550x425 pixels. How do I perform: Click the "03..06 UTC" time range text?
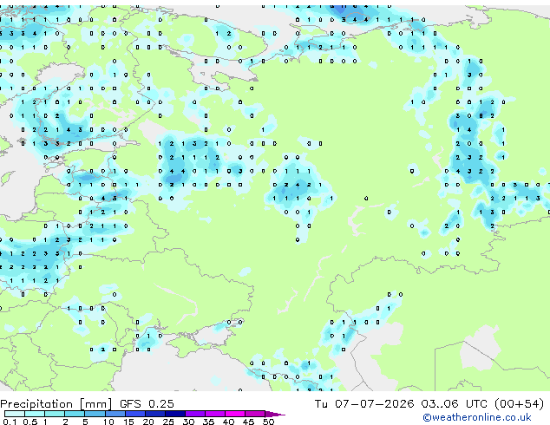(455, 403)
